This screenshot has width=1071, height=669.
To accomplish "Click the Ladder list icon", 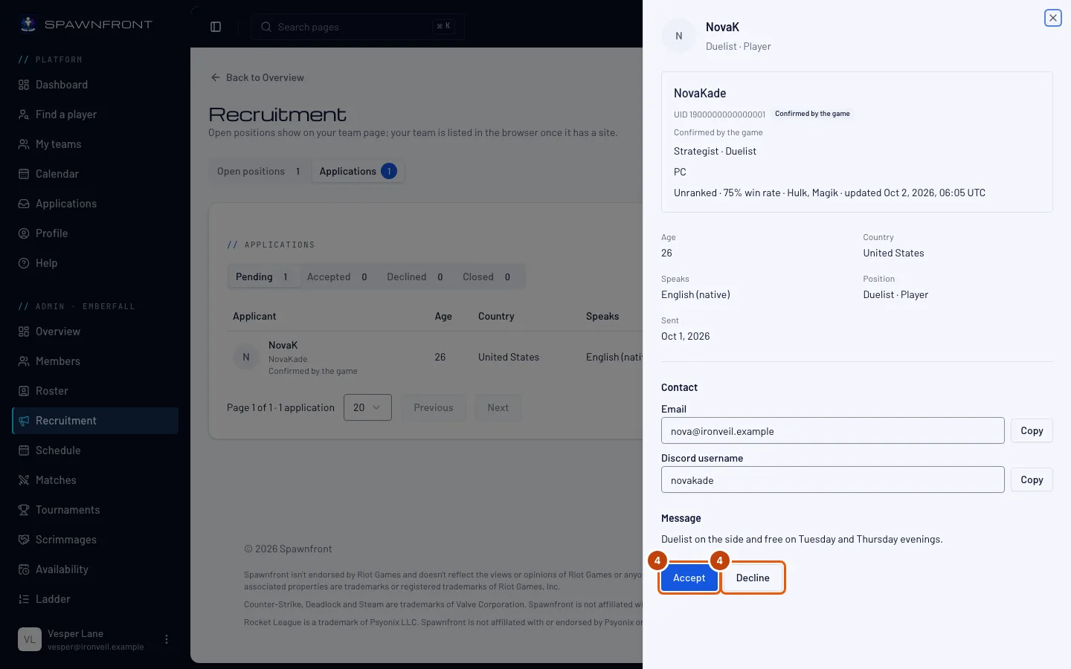I will tap(24, 599).
